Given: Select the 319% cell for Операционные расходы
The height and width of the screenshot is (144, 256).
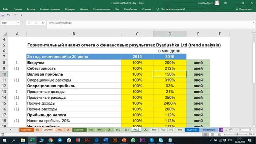Looking at the screenshot, I should [x=170, y=80].
